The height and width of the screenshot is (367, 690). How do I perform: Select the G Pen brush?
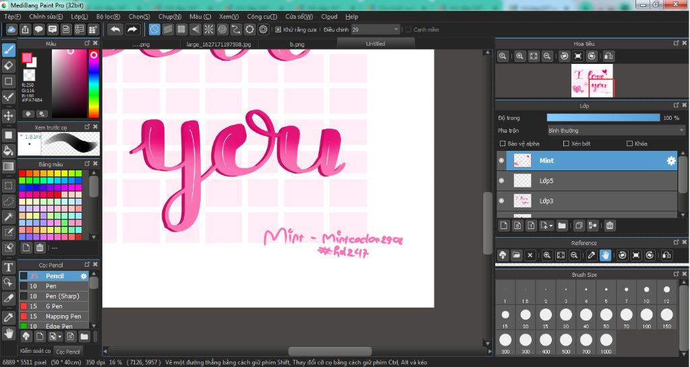point(53,306)
